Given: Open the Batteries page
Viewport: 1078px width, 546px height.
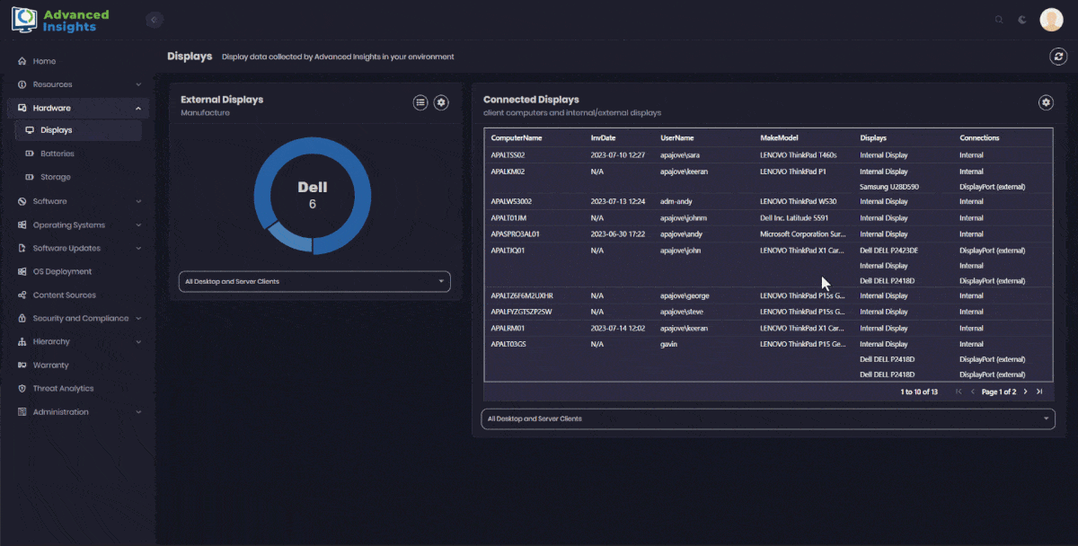Looking at the screenshot, I should (x=79, y=154).
